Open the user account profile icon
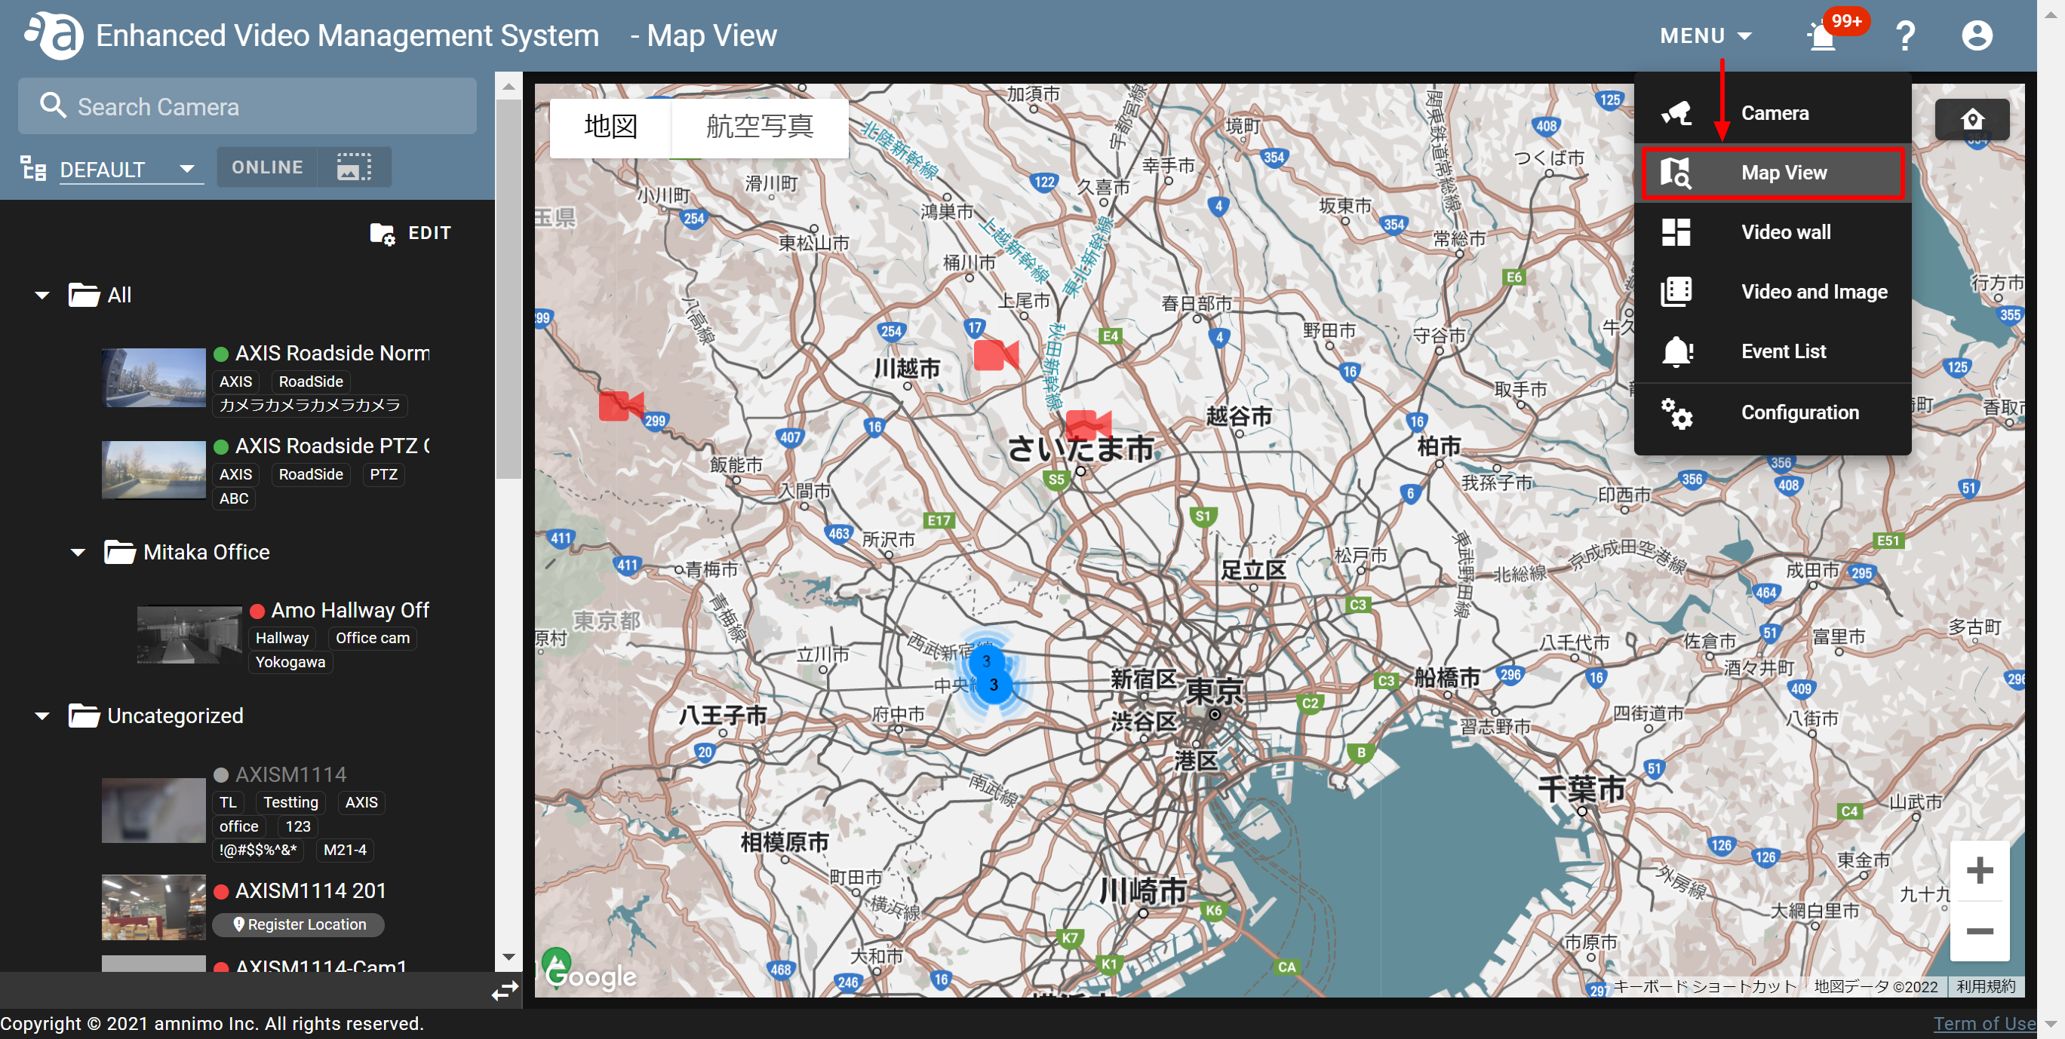2065x1039 pixels. point(1976,36)
